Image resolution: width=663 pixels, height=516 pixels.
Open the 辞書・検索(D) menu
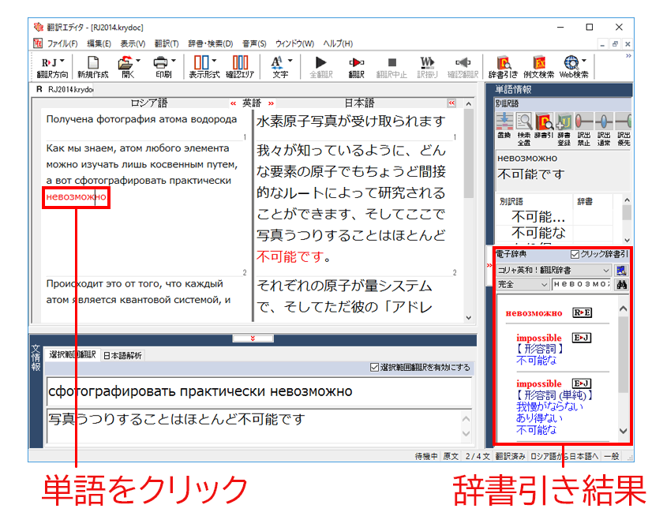[x=211, y=43]
